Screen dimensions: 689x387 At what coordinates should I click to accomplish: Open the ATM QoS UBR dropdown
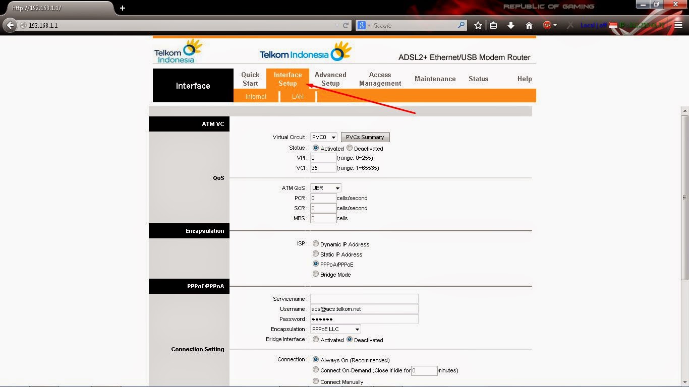click(325, 188)
